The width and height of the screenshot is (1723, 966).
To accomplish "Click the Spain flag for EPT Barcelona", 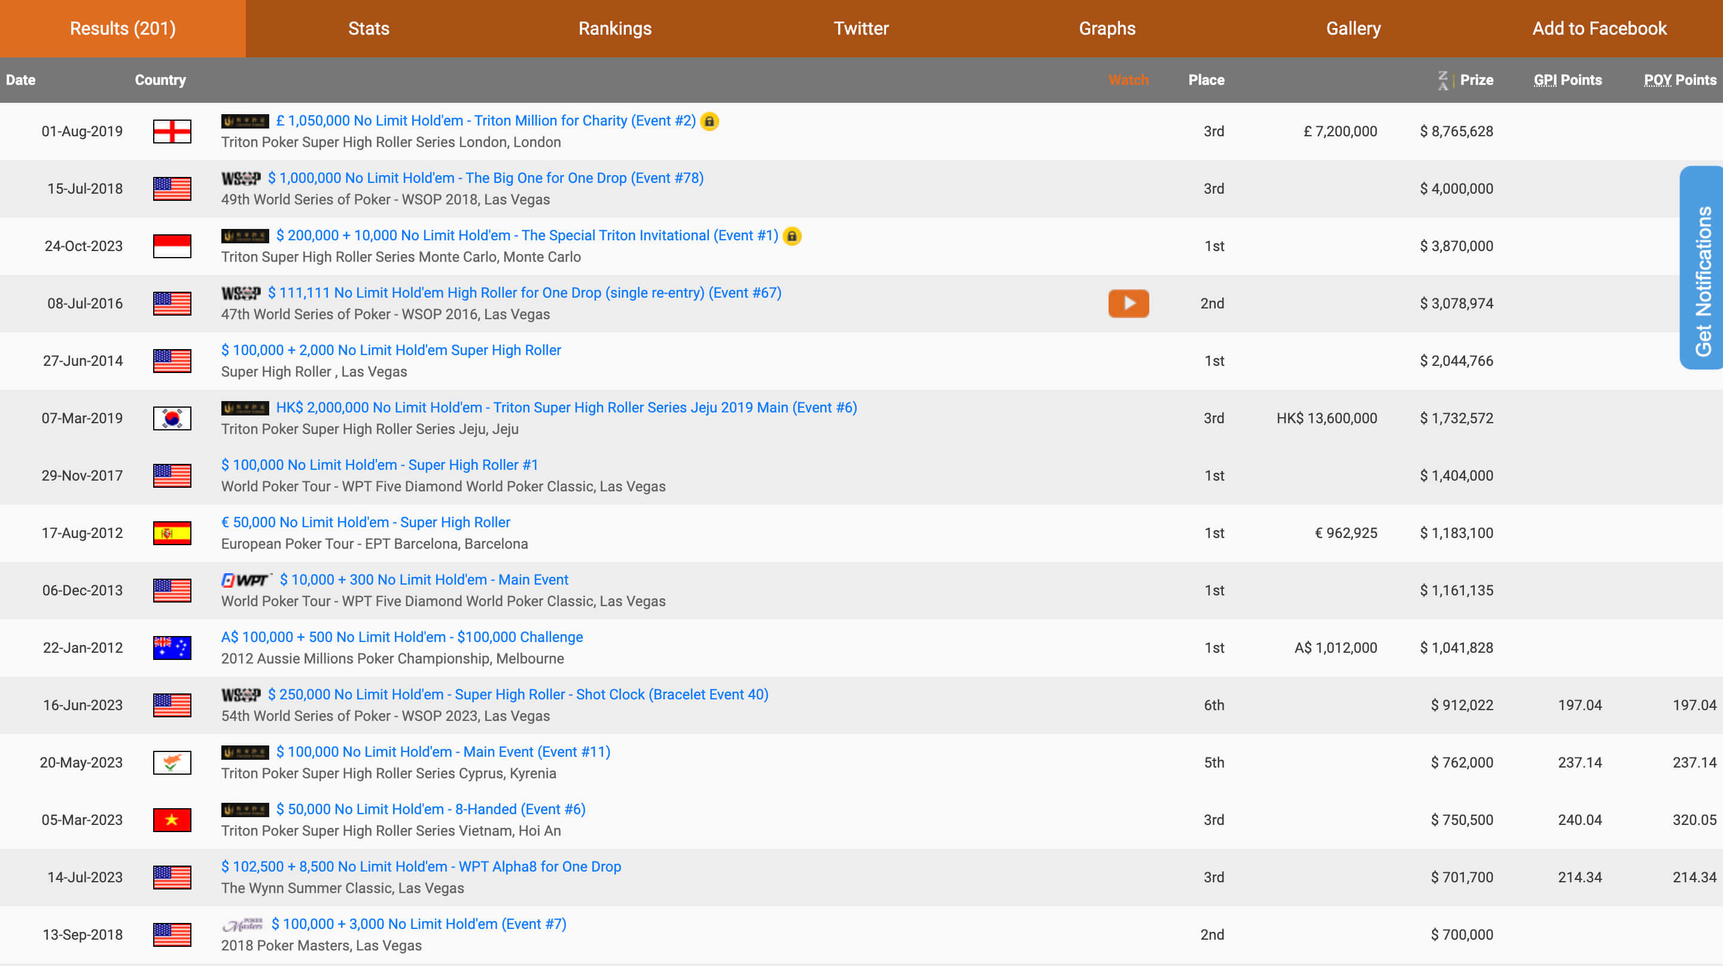I will (x=172, y=533).
